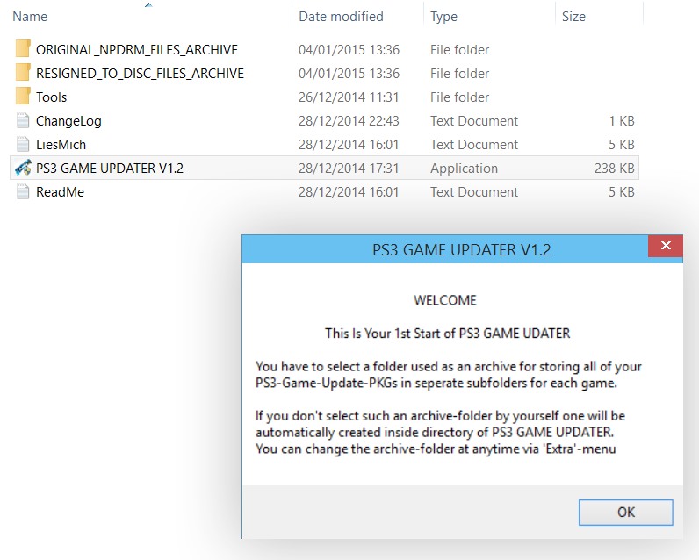Viewport: 699px width, 560px height.
Task: Select the RESIGNED_TO_DISC_FILES_ARCHIVE folder icon
Action: pos(23,72)
